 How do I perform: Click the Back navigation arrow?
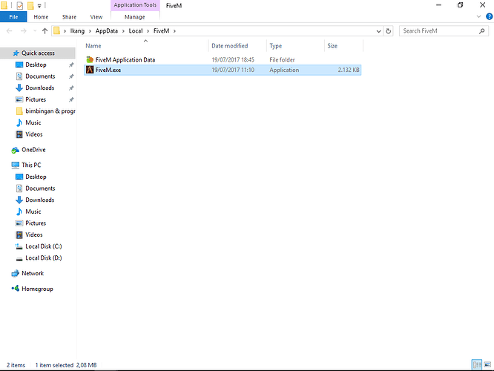(x=10, y=31)
